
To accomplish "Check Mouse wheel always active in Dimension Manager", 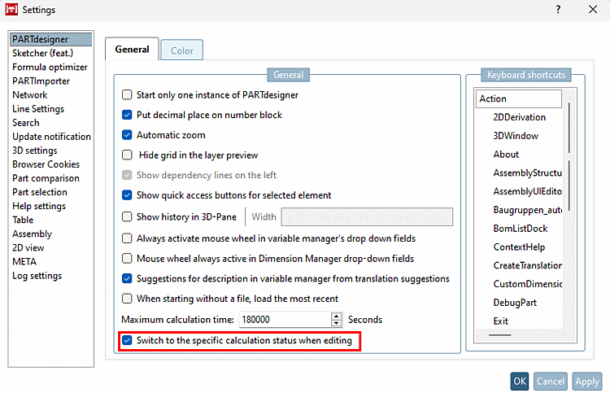I will pyautogui.click(x=127, y=259).
